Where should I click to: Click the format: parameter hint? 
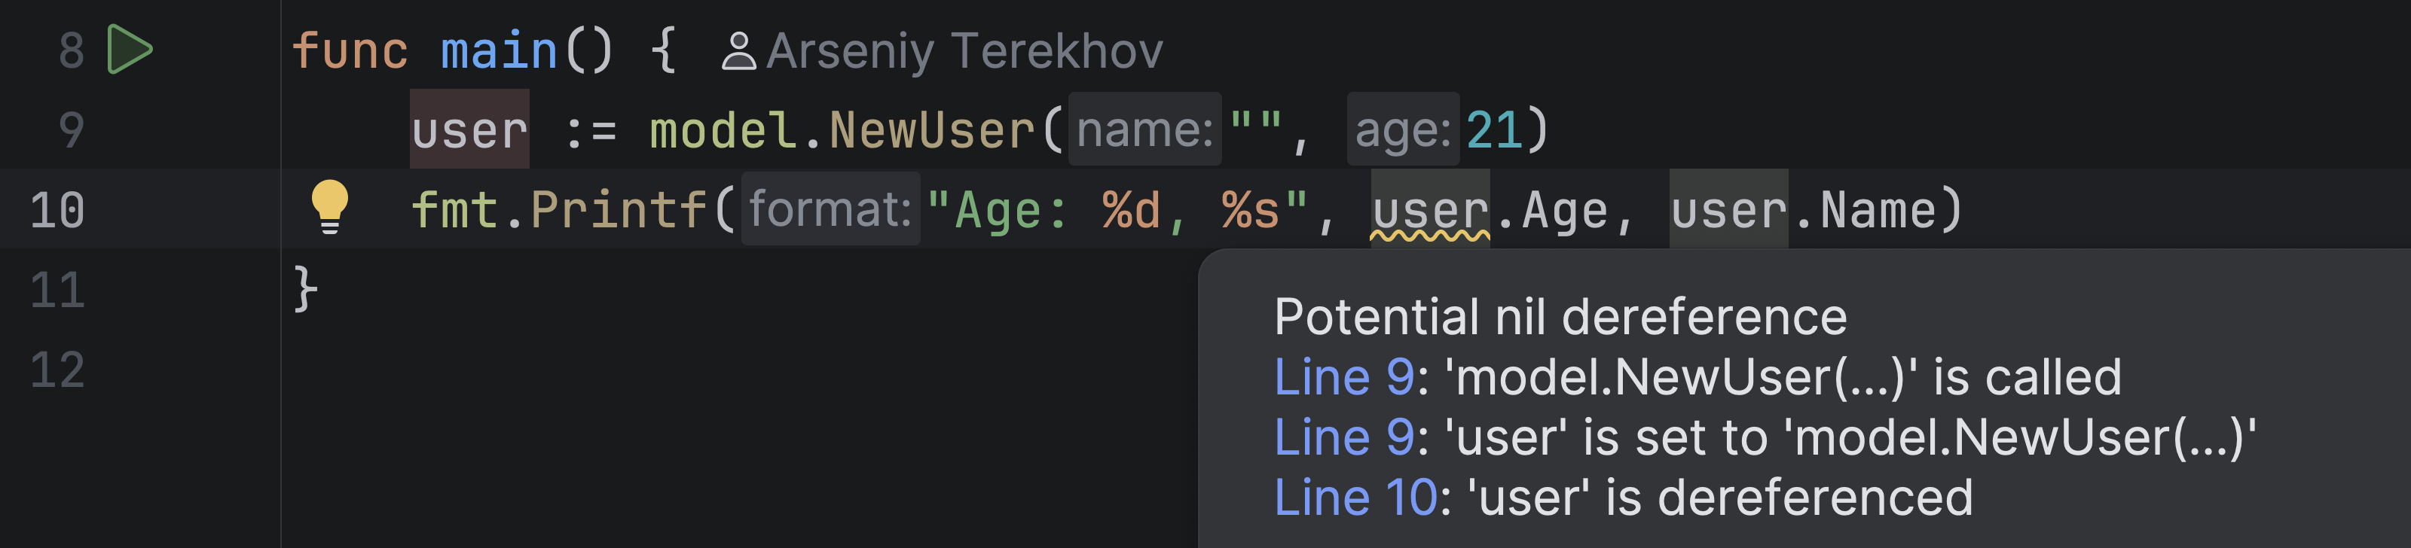pos(830,209)
